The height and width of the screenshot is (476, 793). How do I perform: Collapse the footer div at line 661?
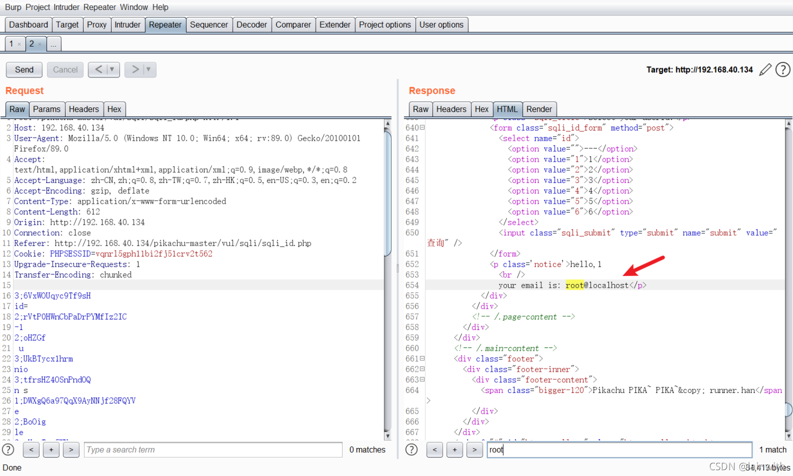[422, 359]
